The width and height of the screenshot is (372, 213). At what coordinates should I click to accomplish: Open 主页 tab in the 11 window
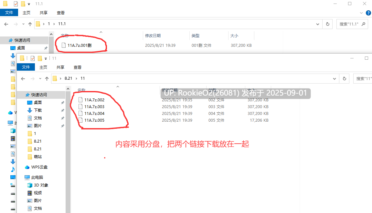[x=43, y=67]
